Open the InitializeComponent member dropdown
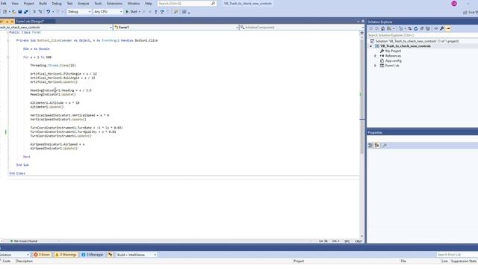This screenshot has width=478, height=269. pos(302,27)
